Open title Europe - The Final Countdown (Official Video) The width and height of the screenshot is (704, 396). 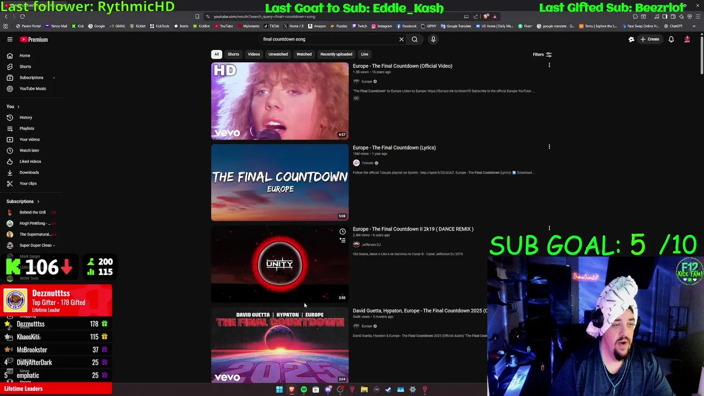pyautogui.click(x=403, y=66)
